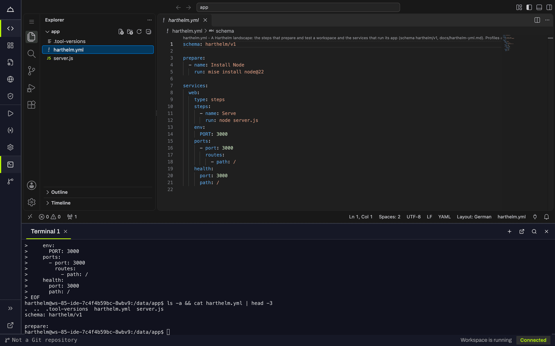Collapse all folders in Explorer

[x=148, y=32]
